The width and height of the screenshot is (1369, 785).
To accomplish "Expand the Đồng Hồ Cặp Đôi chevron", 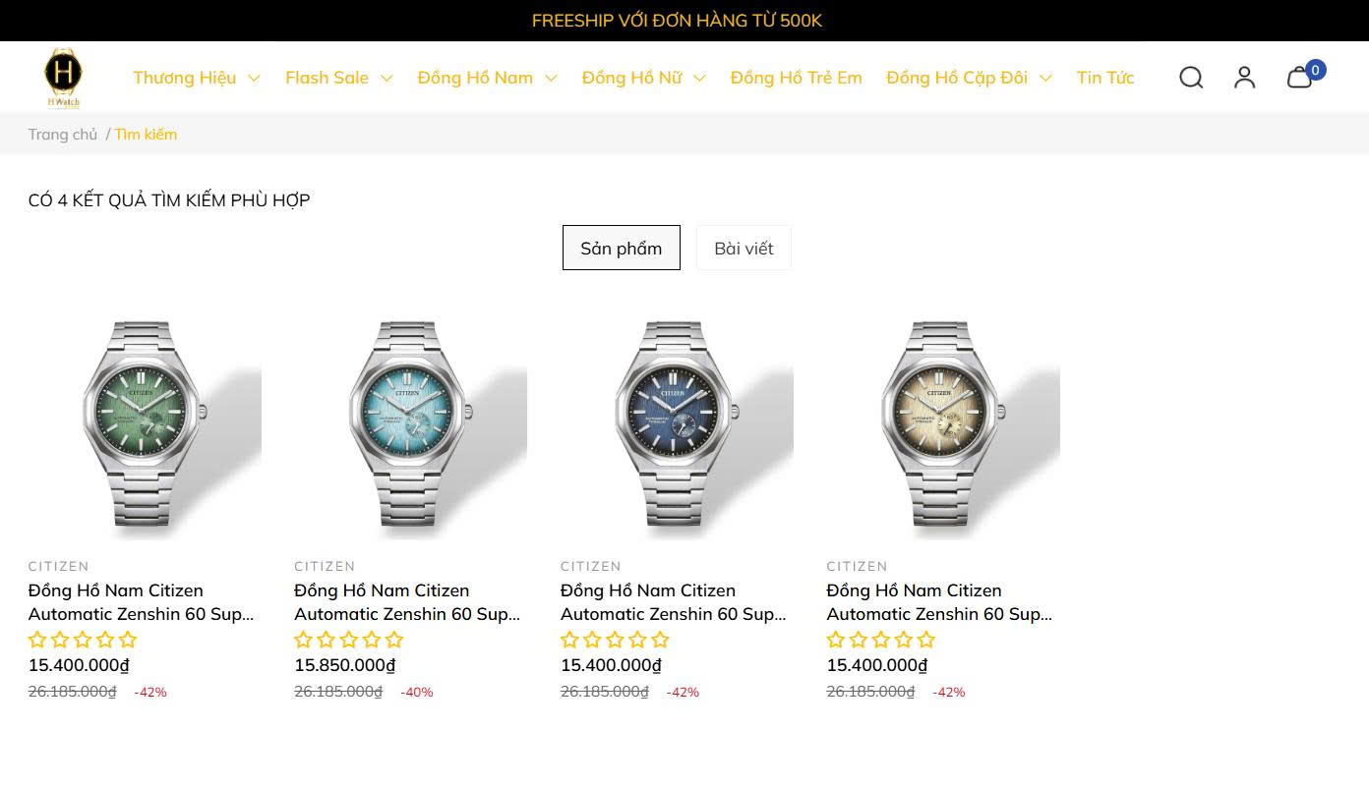I will 1045,79.
